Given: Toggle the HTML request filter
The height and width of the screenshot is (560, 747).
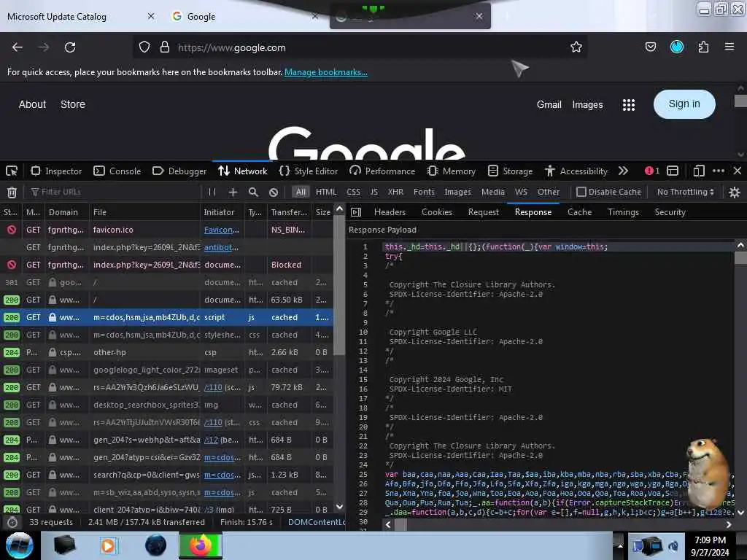Looking at the screenshot, I should click(x=326, y=192).
